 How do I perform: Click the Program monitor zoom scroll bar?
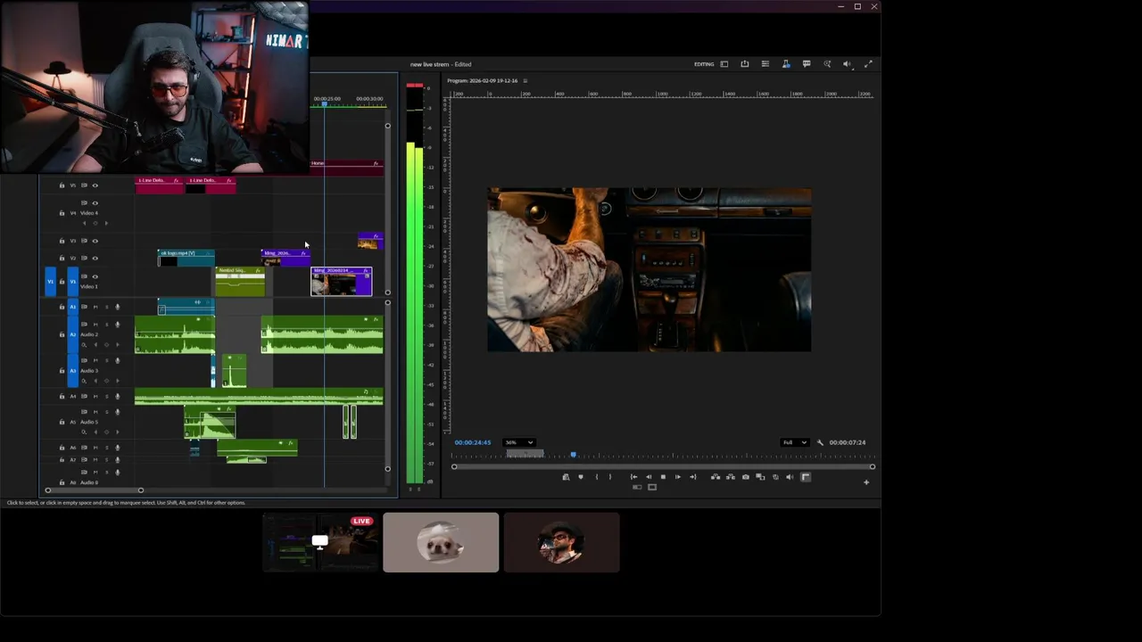click(x=663, y=466)
